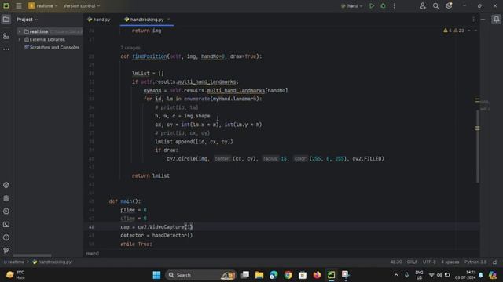Open editor tab options (three dots)
The image size is (503, 282).
(x=473, y=20)
